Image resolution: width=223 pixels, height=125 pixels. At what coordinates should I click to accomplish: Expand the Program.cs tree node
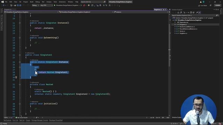pos(175,25)
